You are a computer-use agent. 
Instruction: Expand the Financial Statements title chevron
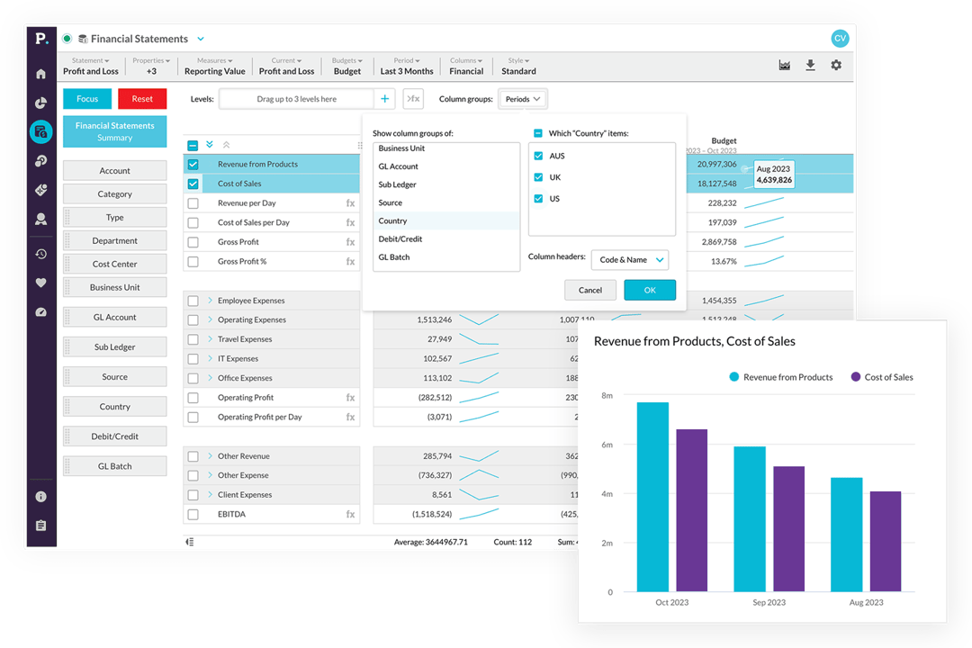200,39
